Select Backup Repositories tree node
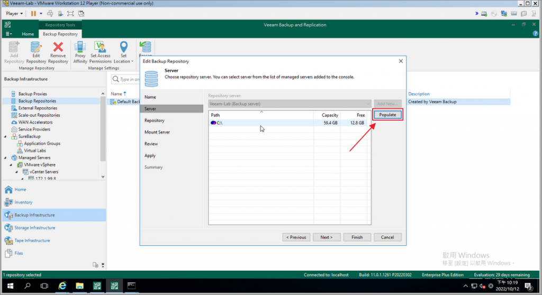 point(37,101)
